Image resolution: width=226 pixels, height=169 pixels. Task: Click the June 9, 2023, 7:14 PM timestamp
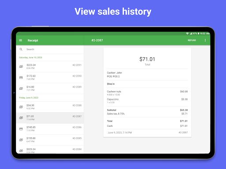[x=120, y=132]
